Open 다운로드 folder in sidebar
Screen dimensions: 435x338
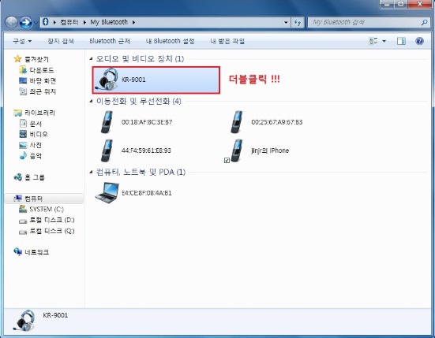point(36,70)
